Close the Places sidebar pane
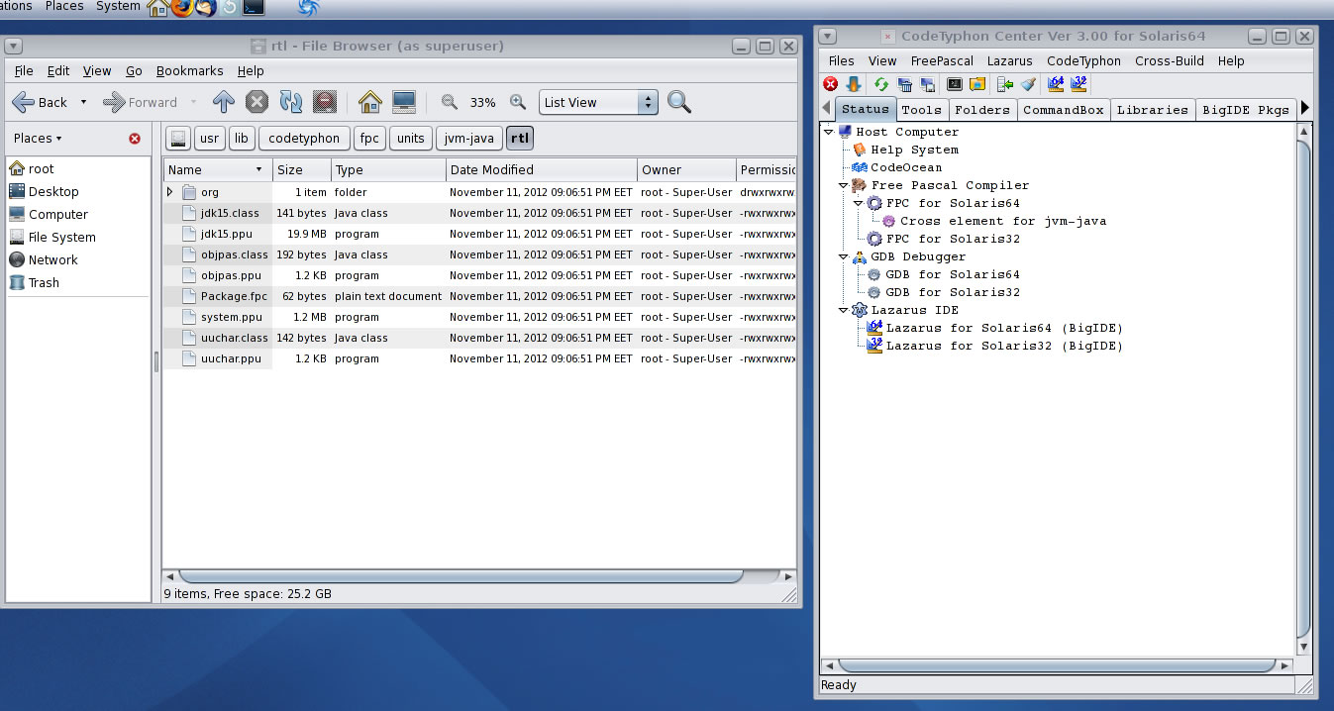 click(x=135, y=139)
